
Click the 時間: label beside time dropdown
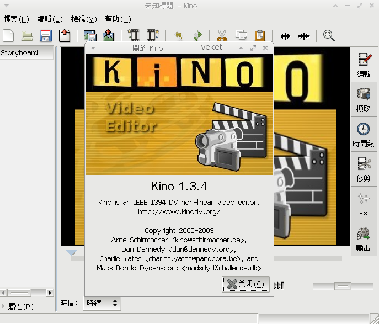point(69,303)
